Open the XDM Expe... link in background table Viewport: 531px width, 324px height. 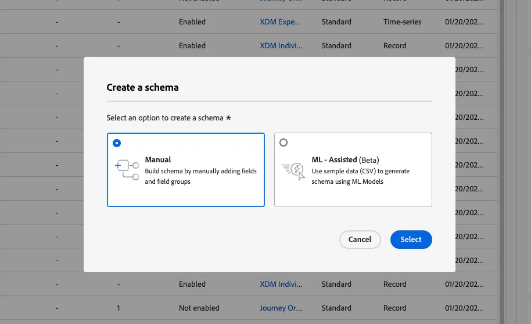tap(280, 22)
